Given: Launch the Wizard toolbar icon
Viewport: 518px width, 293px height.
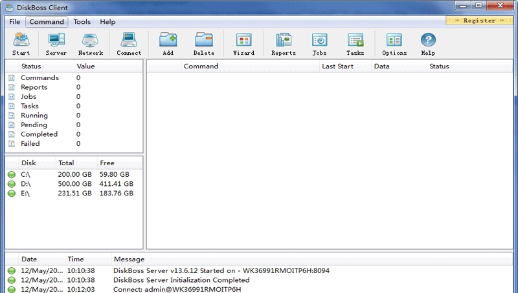Looking at the screenshot, I should [x=244, y=40].
